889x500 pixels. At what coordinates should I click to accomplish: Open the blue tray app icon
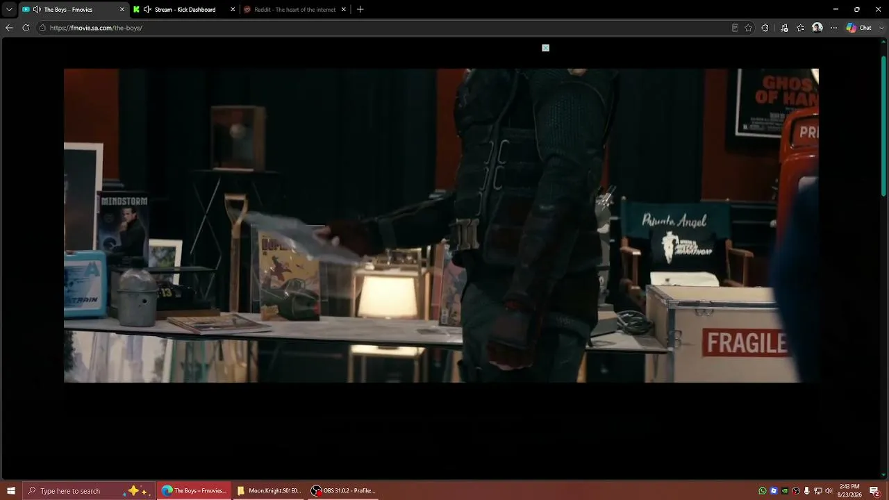click(x=774, y=491)
